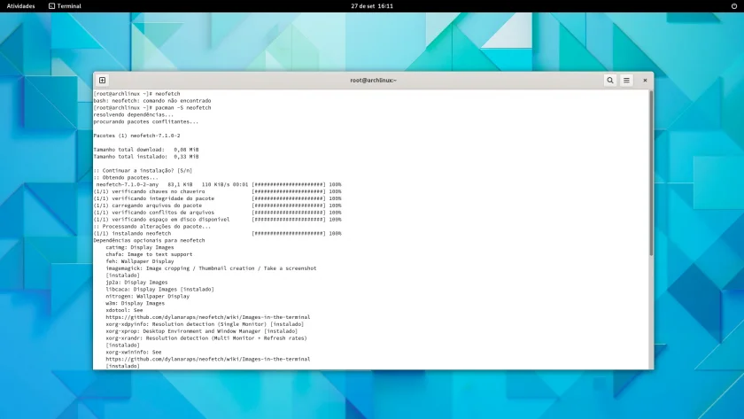Click the 'imagemagick: Image cropping' line
Image resolution: width=744 pixels, height=419 pixels.
click(x=211, y=268)
